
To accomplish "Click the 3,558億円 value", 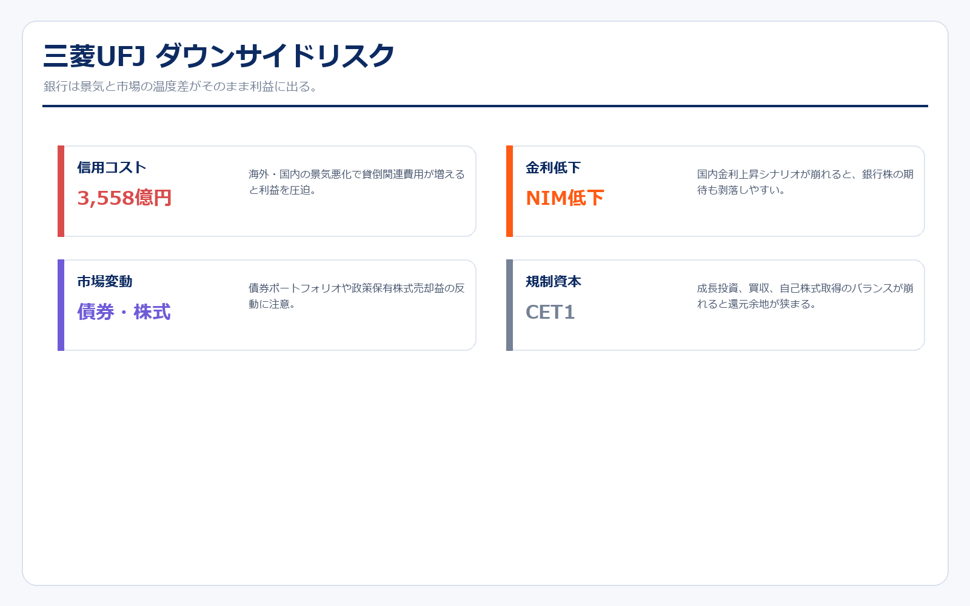I will pyautogui.click(x=124, y=198).
